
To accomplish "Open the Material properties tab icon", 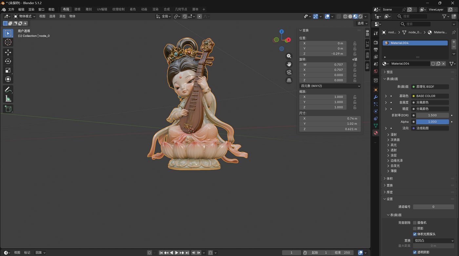I will point(376,133).
